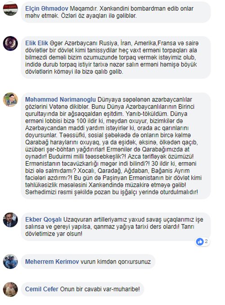The width and height of the screenshot is (225, 305).
Task: Open reaction count 2 on Ekber's comment
Action: pyautogui.click(x=206, y=241)
